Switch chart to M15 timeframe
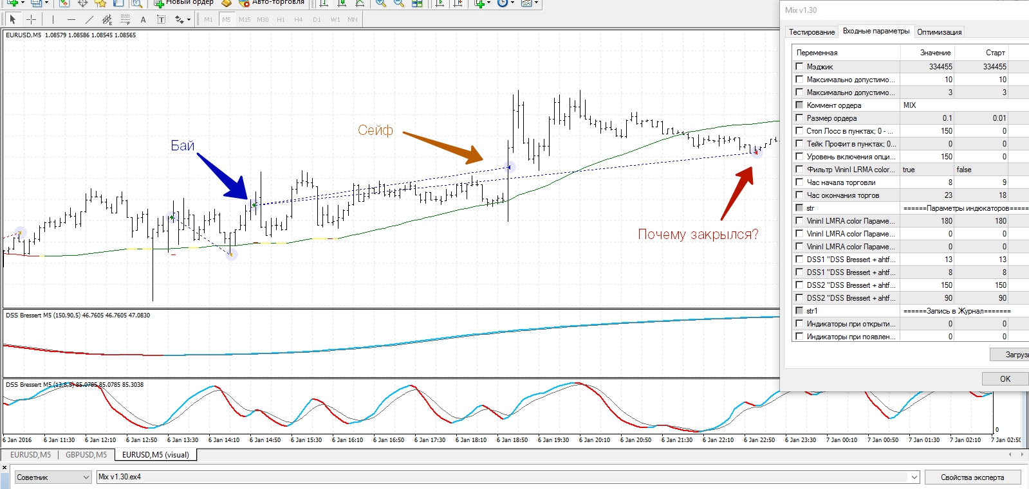This screenshot has height=489, width=1029. click(x=245, y=19)
